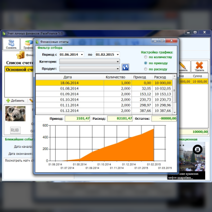This screenshot has height=212, width=212.
Task: Click the pencil edit icon
Action: [183, 65]
